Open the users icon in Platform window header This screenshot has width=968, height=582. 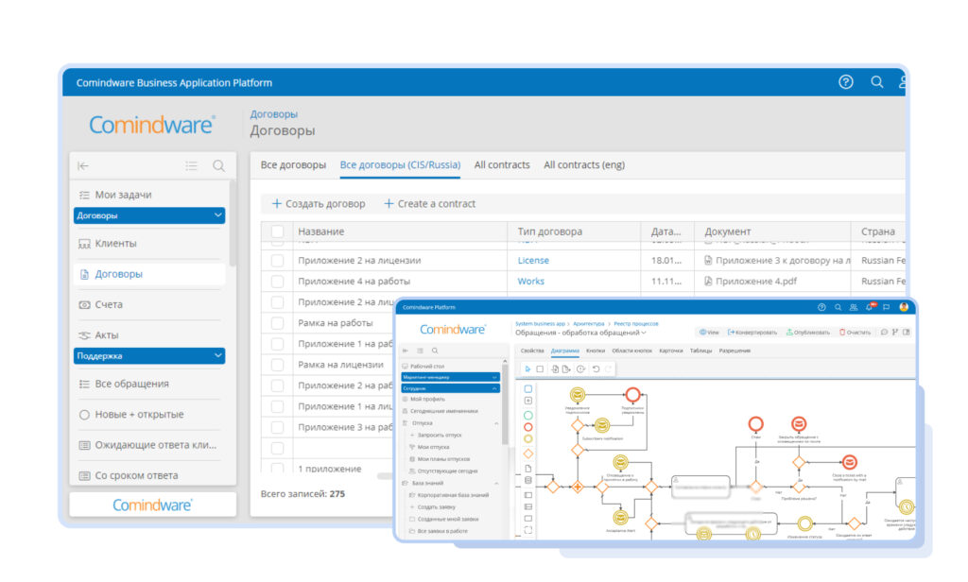(854, 307)
